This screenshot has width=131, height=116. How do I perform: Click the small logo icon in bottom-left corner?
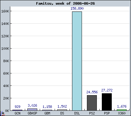point(2,113)
